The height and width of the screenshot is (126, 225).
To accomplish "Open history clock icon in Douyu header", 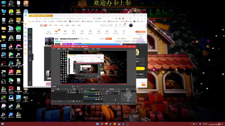I will click(116, 25).
